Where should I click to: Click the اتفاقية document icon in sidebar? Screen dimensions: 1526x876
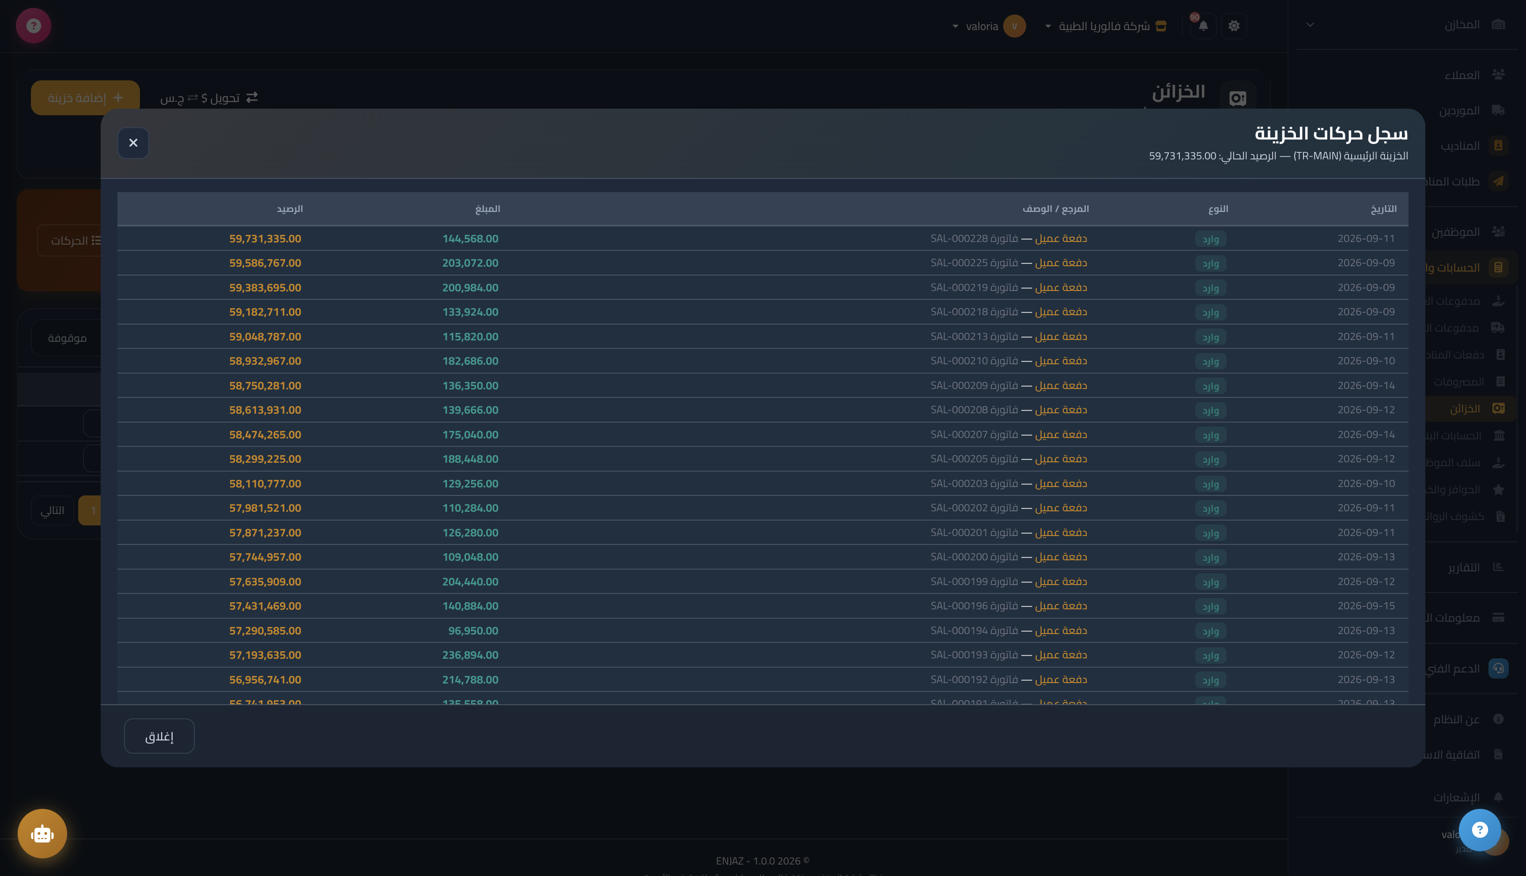[1498, 755]
